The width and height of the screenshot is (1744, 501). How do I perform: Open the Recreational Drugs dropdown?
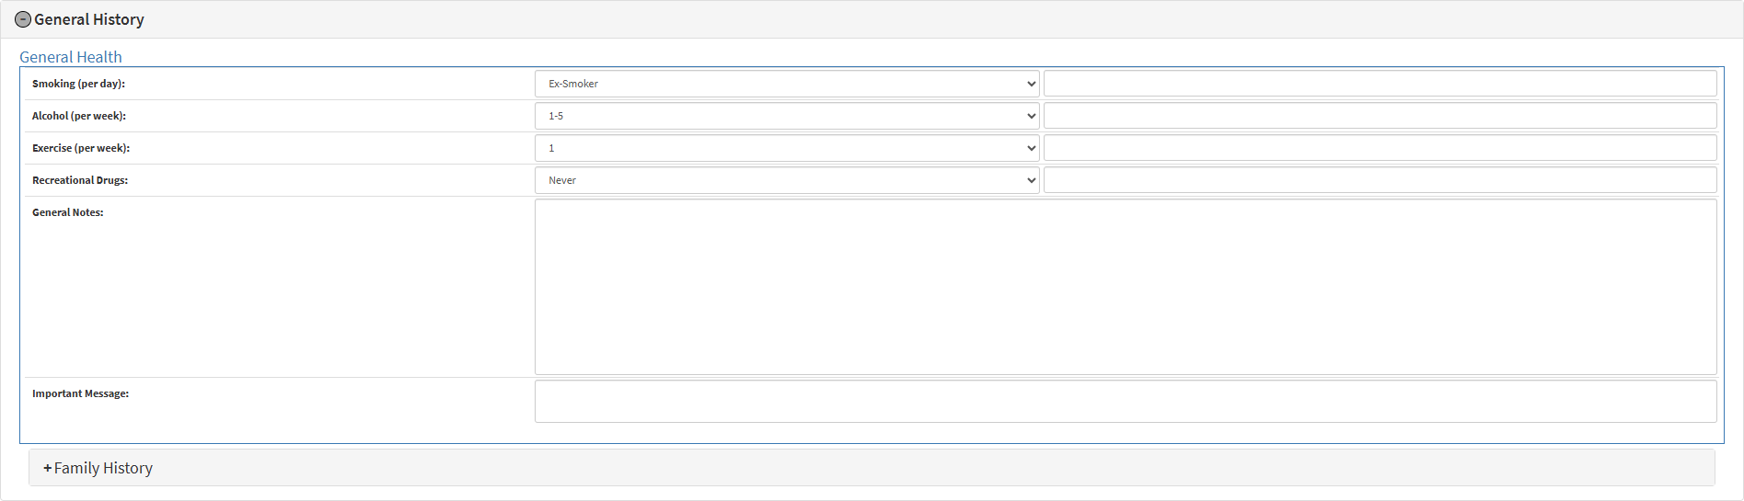(786, 180)
